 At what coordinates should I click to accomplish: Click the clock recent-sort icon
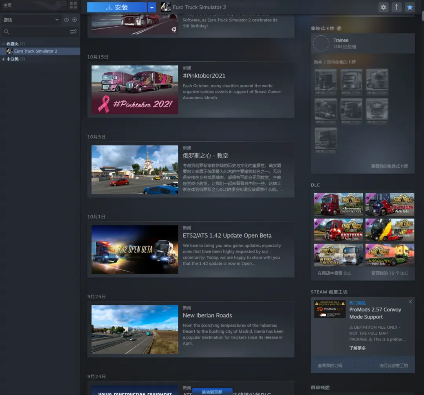(x=66, y=20)
